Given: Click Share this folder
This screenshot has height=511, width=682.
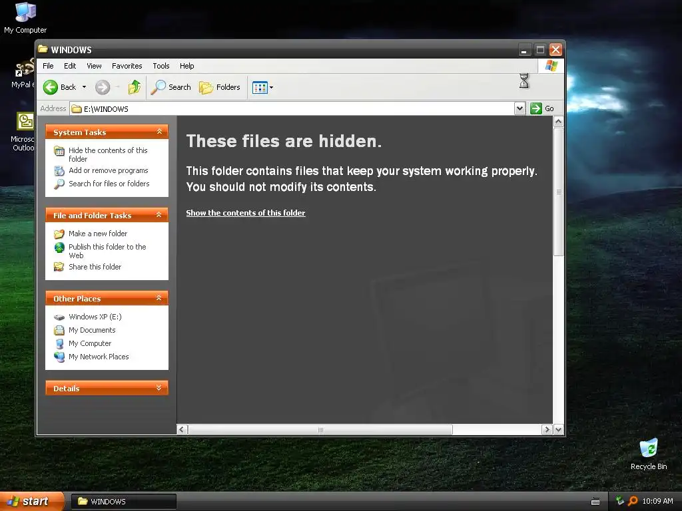Looking at the screenshot, I should tap(95, 267).
